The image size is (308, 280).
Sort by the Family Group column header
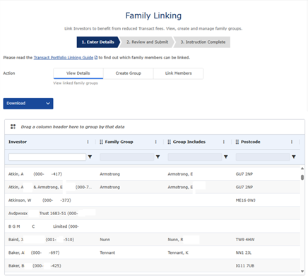[119, 142]
